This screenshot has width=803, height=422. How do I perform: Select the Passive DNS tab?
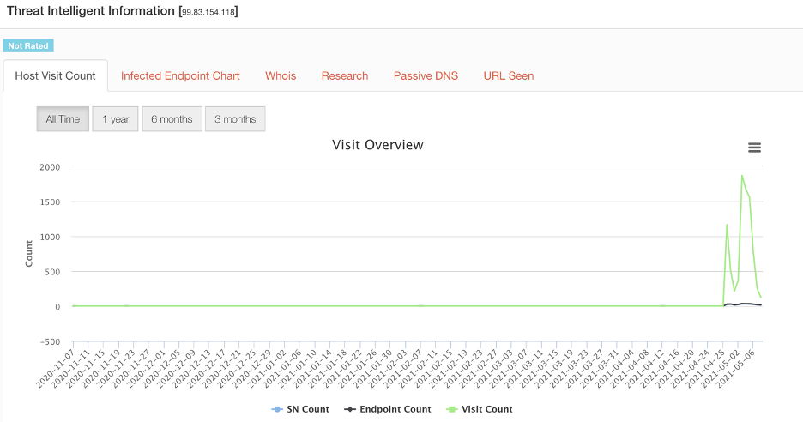click(x=426, y=75)
